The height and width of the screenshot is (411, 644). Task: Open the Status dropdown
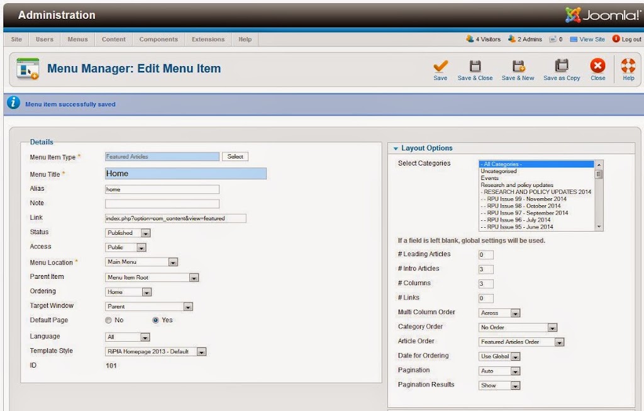click(x=128, y=233)
